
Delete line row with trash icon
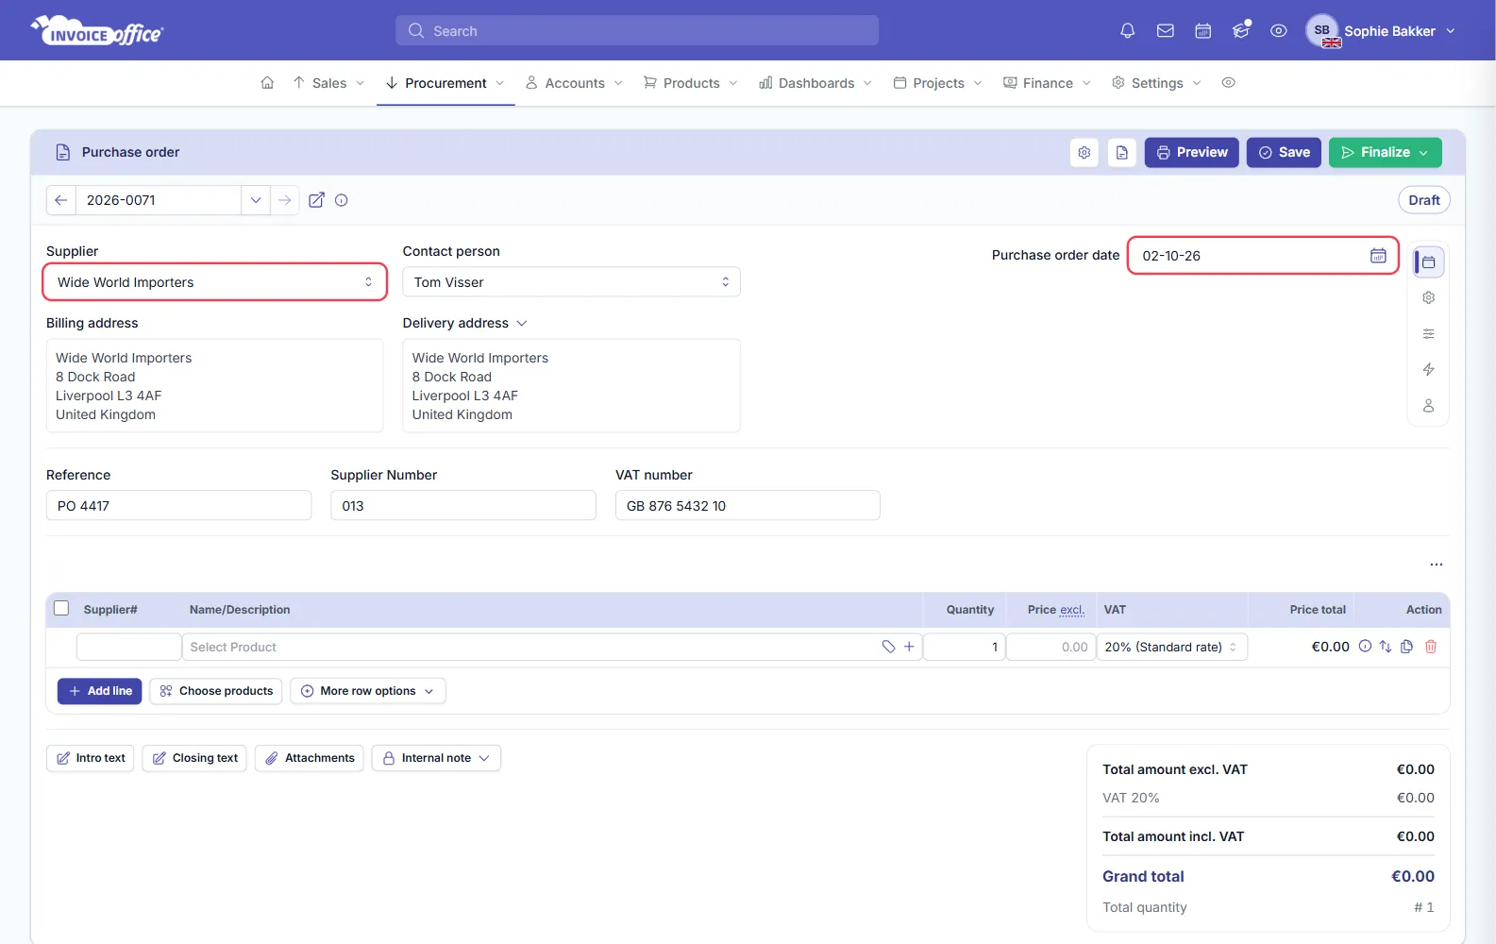coord(1431,647)
